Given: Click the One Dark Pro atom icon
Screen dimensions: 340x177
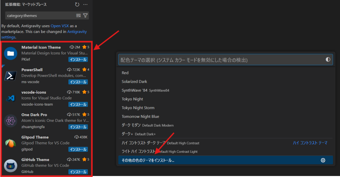Looking at the screenshot, I should pos(11,121).
